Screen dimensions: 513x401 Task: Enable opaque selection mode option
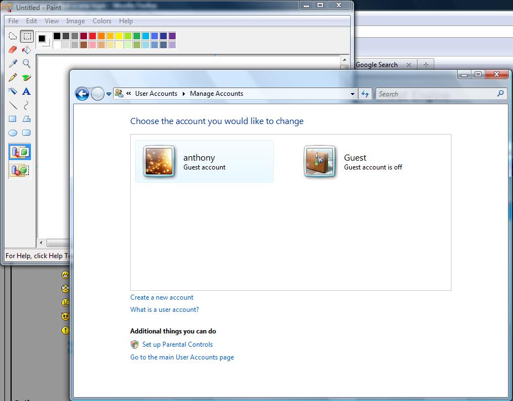pyautogui.click(x=19, y=152)
